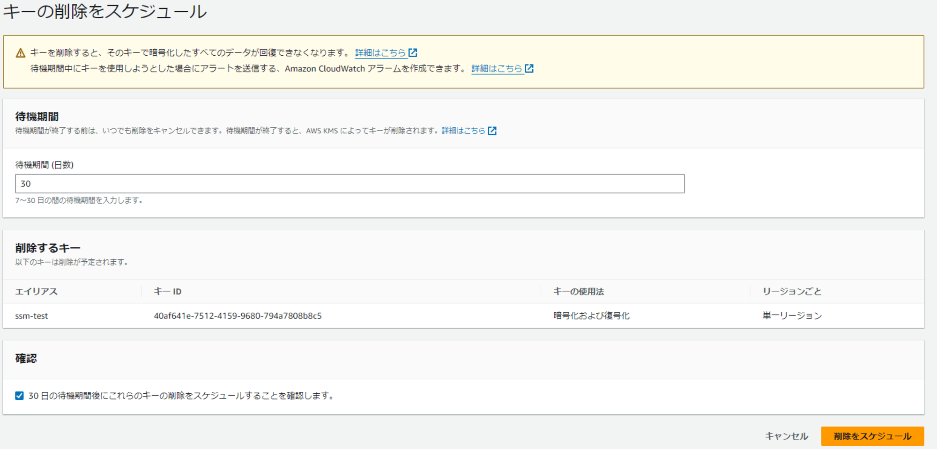Select the ssm-test alias cell
937x449 pixels.
31,316
